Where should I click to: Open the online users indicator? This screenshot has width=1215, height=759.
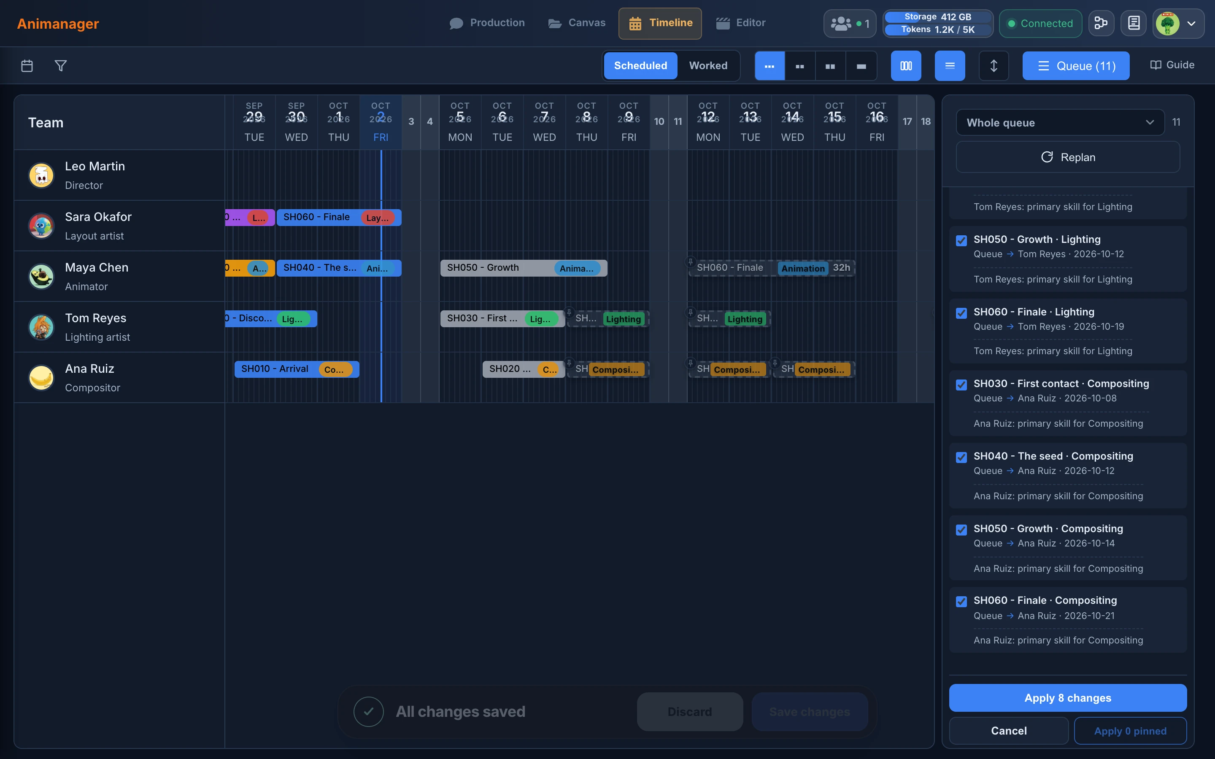(850, 24)
